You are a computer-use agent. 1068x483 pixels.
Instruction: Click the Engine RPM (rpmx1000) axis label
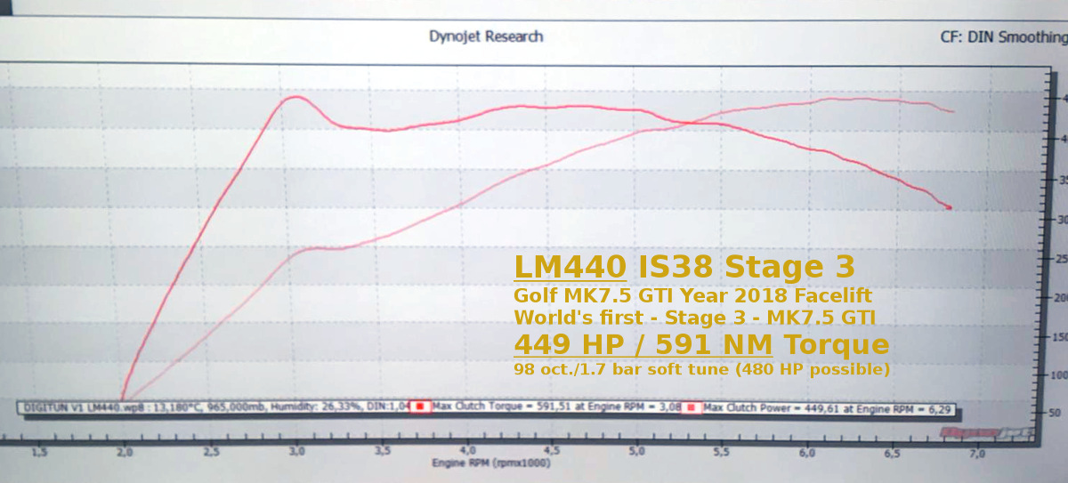[x=490, y=464]
